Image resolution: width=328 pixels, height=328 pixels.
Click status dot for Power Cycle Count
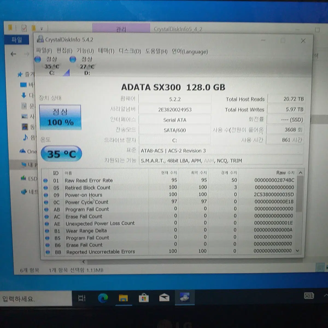46,202
